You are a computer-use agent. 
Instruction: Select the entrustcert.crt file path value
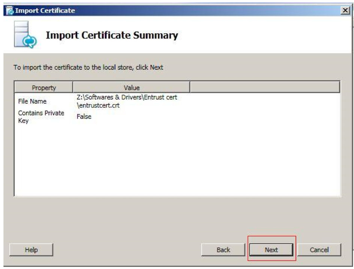(127, 101)
